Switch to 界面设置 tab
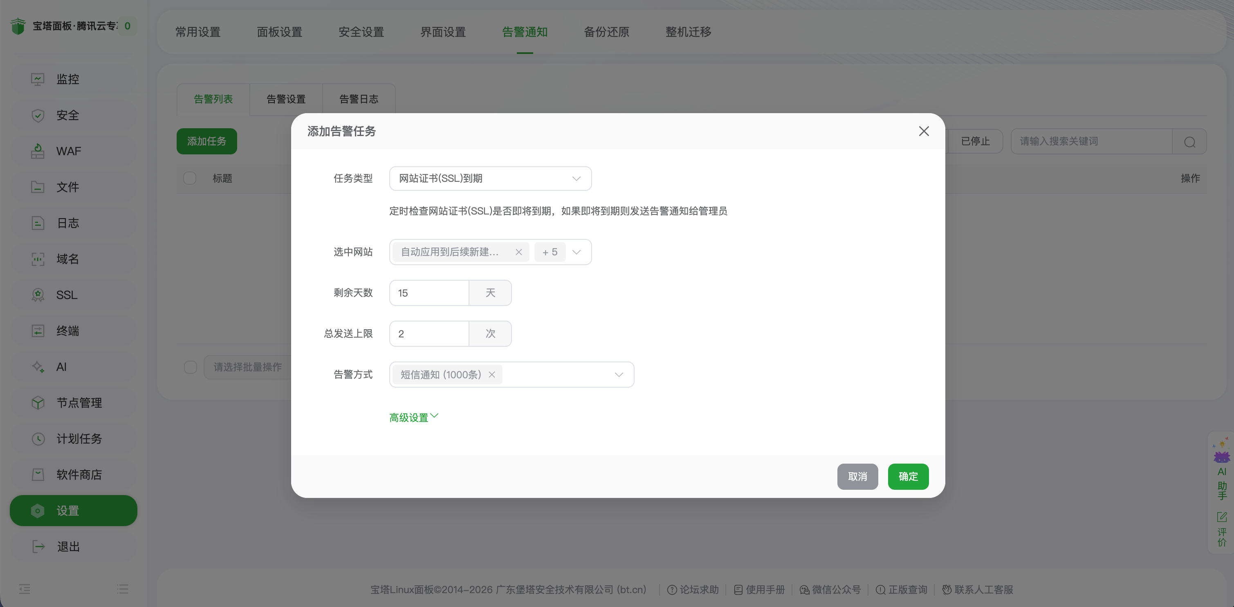1234x607 pixels. coord(443,32)
